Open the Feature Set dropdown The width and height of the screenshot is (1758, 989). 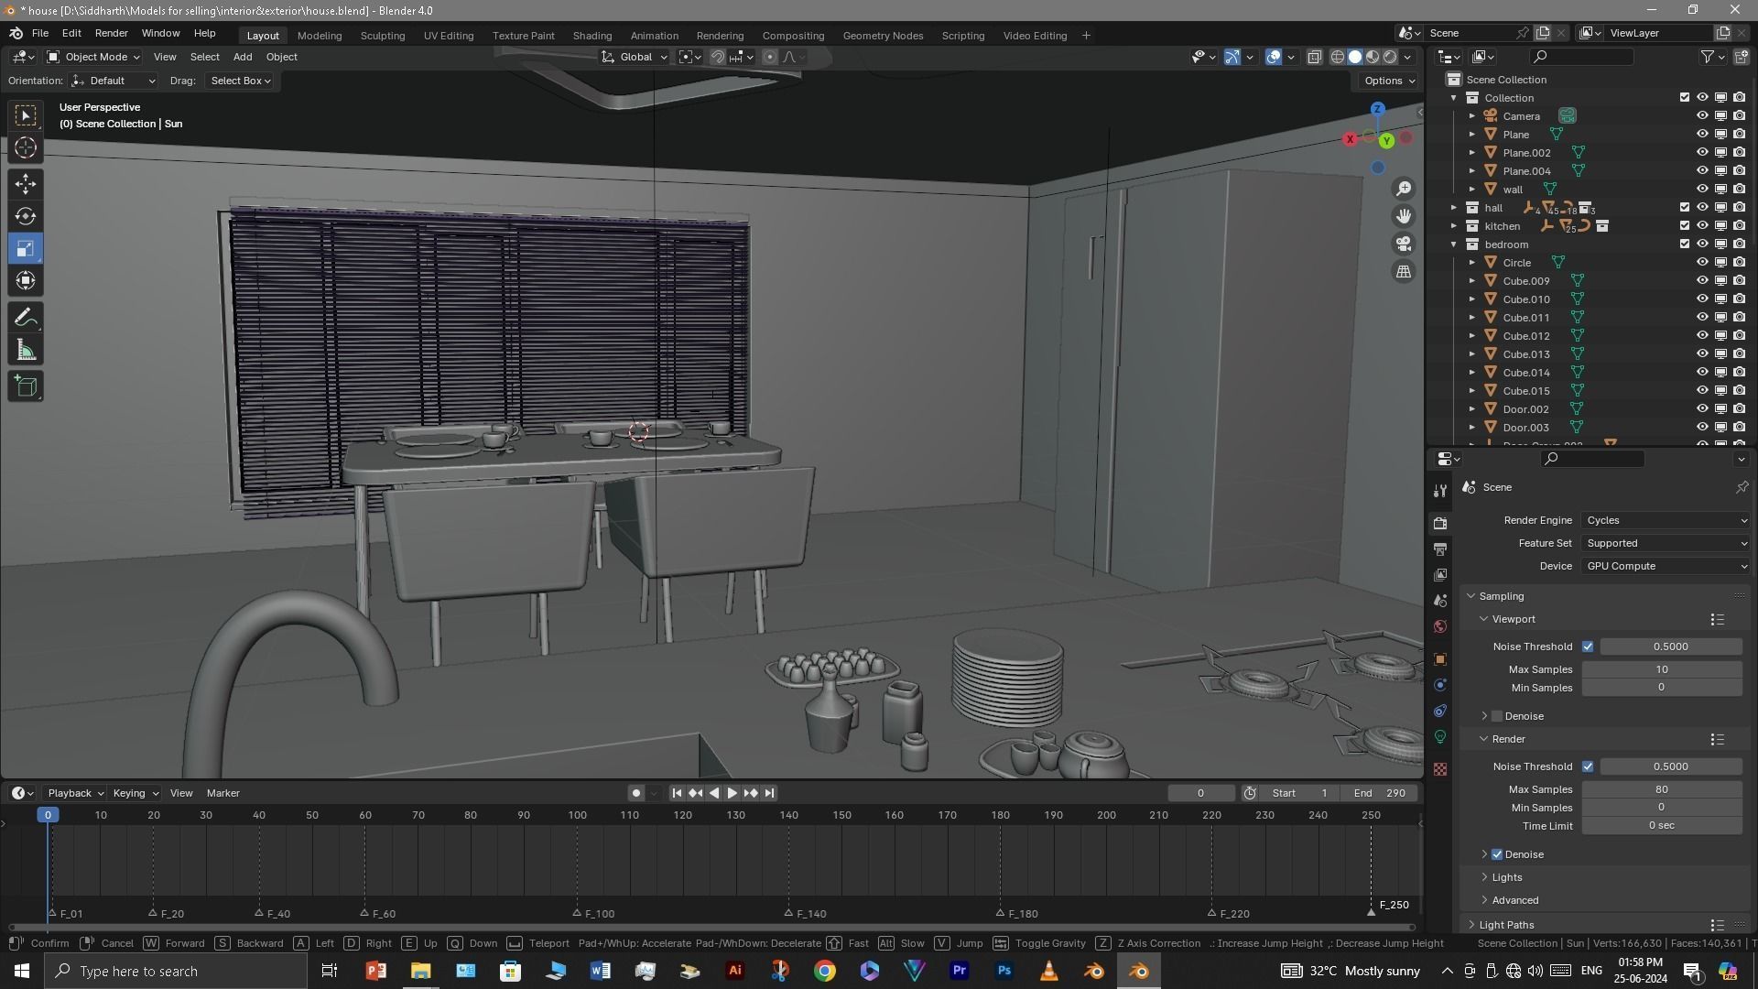point(1666,543)
